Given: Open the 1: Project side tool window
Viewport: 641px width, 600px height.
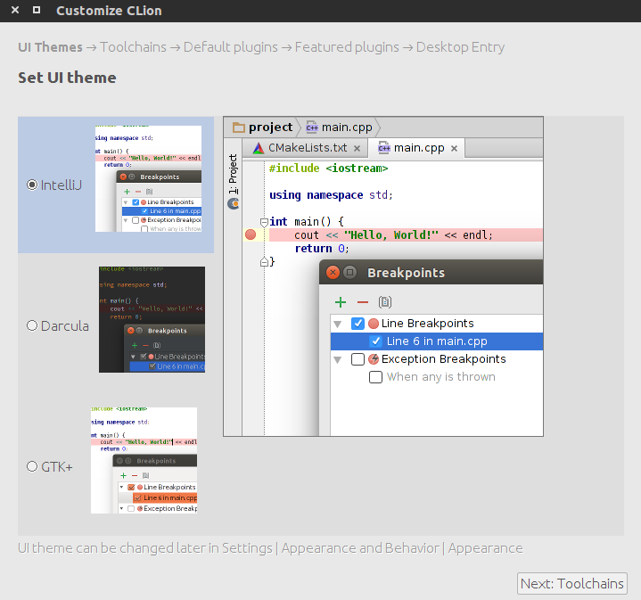Looking at the screenshot, I should (233, 174).
